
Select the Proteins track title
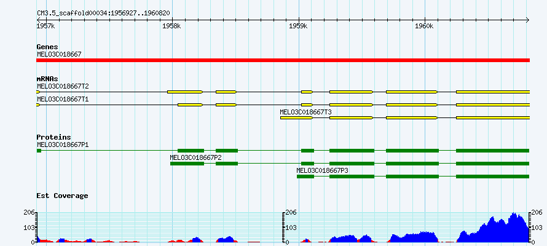coord(53,137)
